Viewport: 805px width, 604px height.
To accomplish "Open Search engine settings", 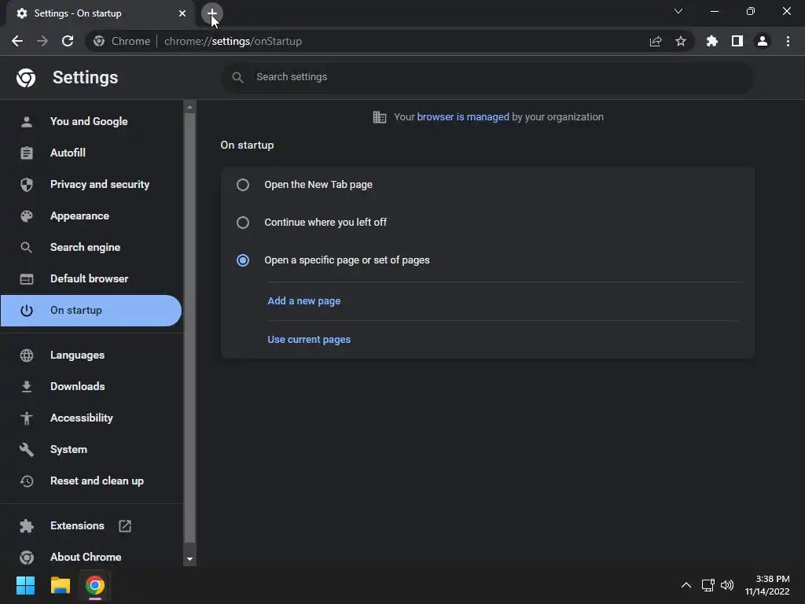I will pyautogui.click(x=91, y=248).
